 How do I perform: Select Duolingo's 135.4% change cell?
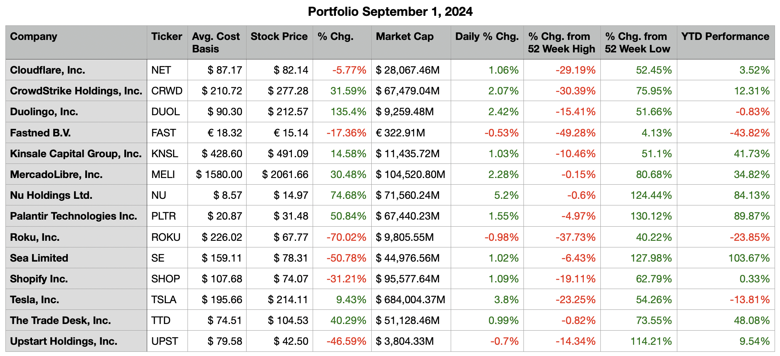pos(348,112)
